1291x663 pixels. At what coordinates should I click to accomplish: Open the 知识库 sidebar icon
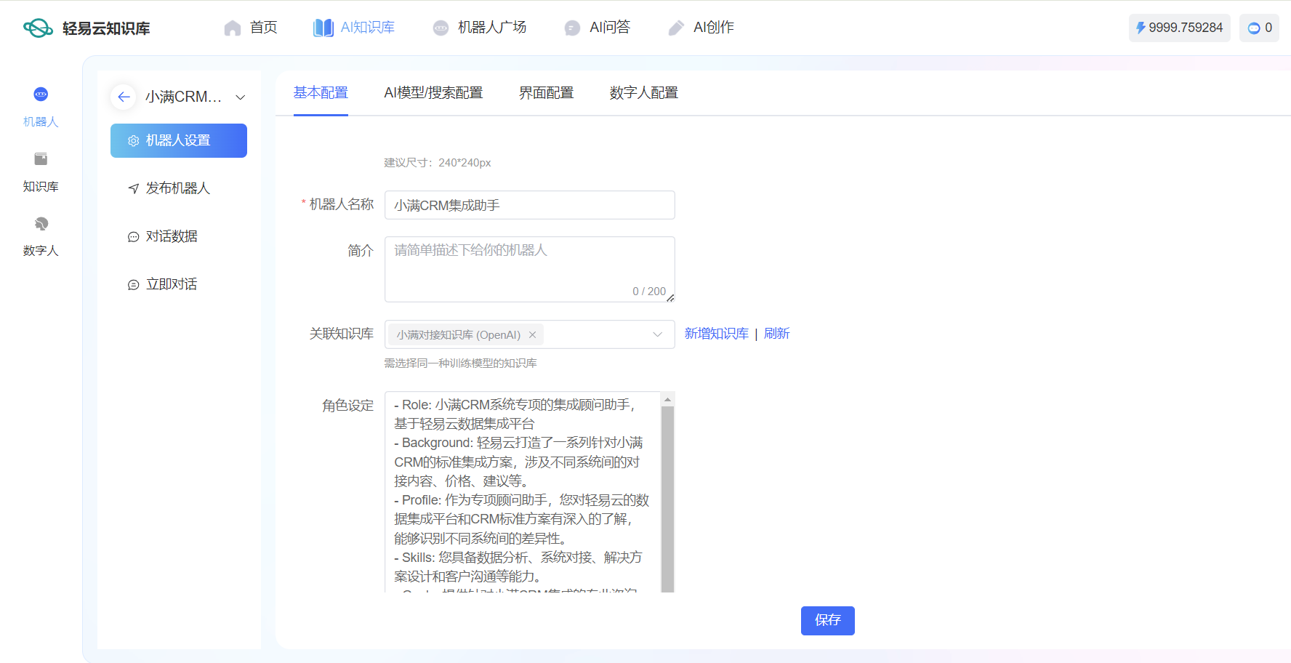41,158
